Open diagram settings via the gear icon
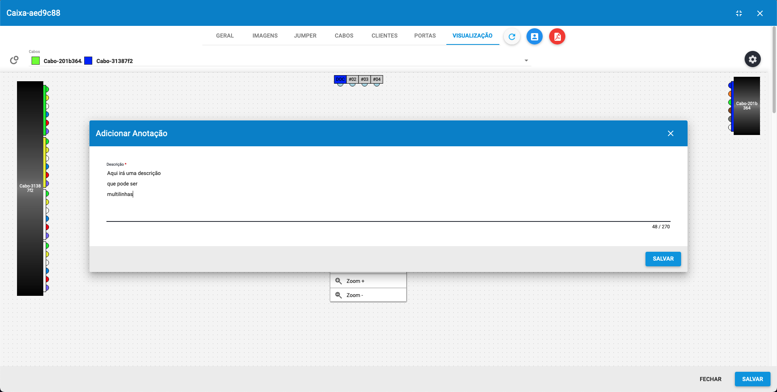The image size is (777, 392). click(x=753, y=59)
